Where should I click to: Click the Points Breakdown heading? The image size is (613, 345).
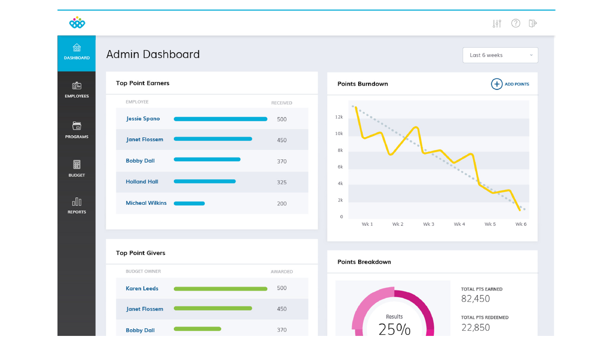tap(364, 262)
